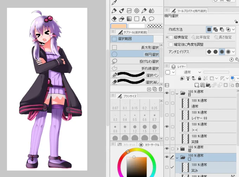Screen dimensions: 239x177
Task: Click duplicate sub tool icon
Action: pos(155,89)
